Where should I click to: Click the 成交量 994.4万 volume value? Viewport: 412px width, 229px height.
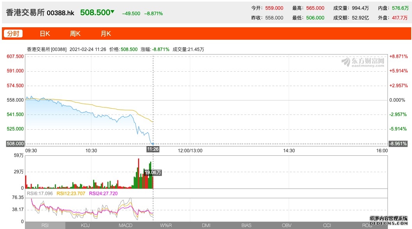360,8
